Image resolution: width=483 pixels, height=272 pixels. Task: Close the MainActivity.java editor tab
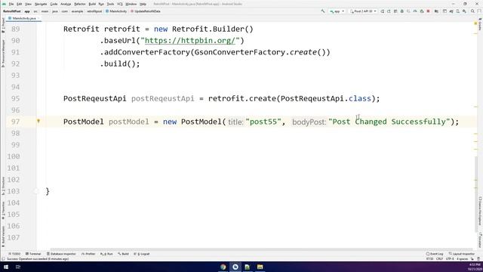click(38, 18)
